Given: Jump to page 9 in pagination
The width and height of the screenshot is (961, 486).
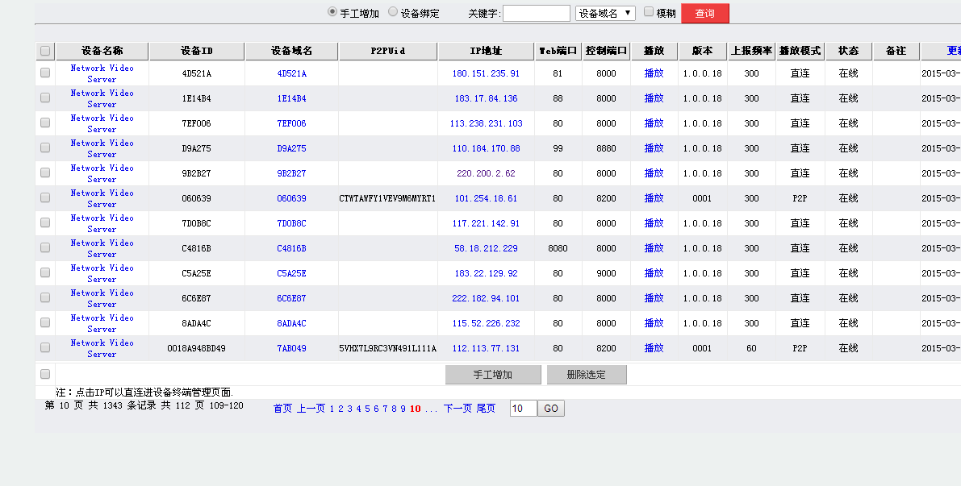Looking at the screenshot, I should pyautogui.click(x=403, y=409).
